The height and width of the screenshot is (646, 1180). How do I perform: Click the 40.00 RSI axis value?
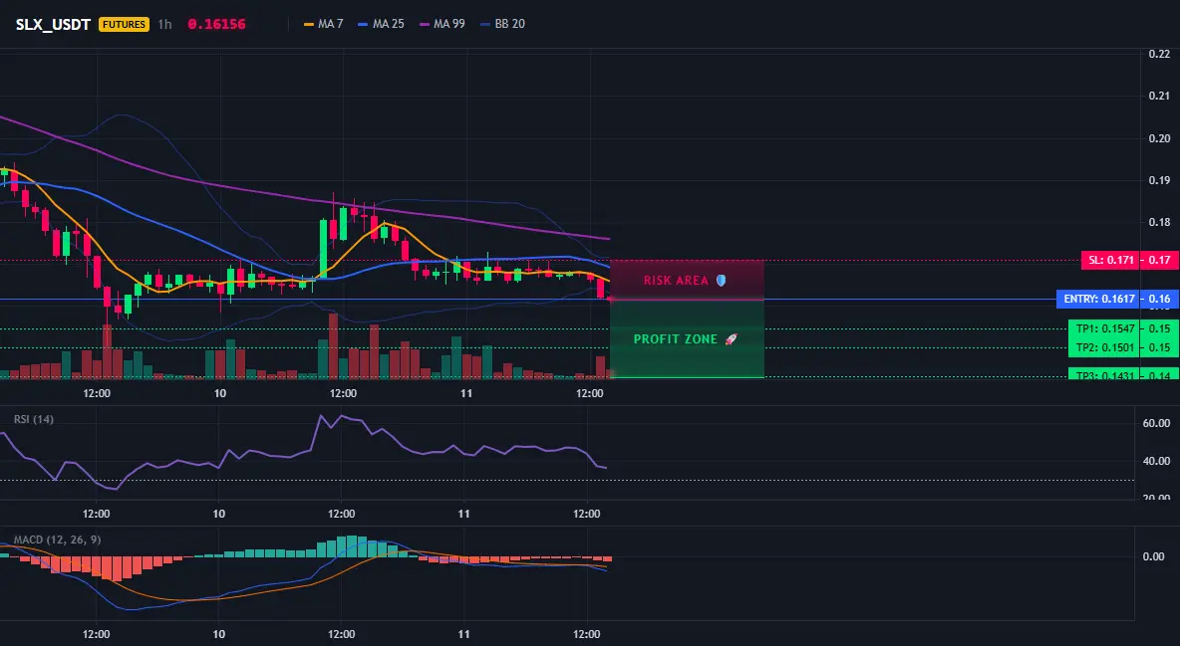click(1157, 461)
